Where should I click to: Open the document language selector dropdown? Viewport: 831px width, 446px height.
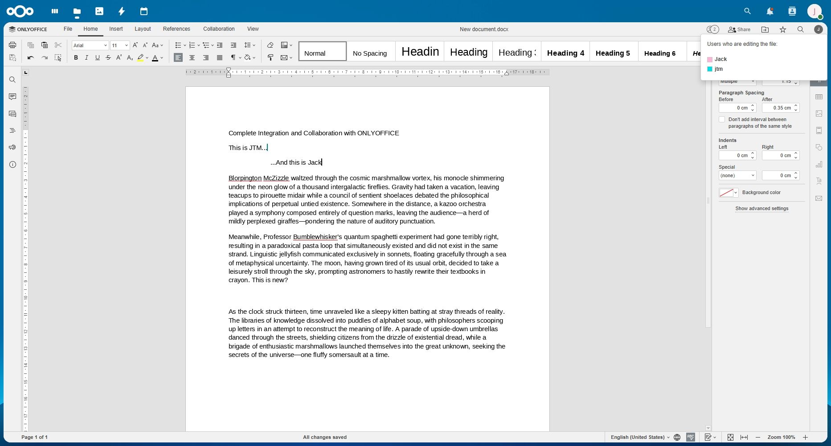click(x=640, y=437)
